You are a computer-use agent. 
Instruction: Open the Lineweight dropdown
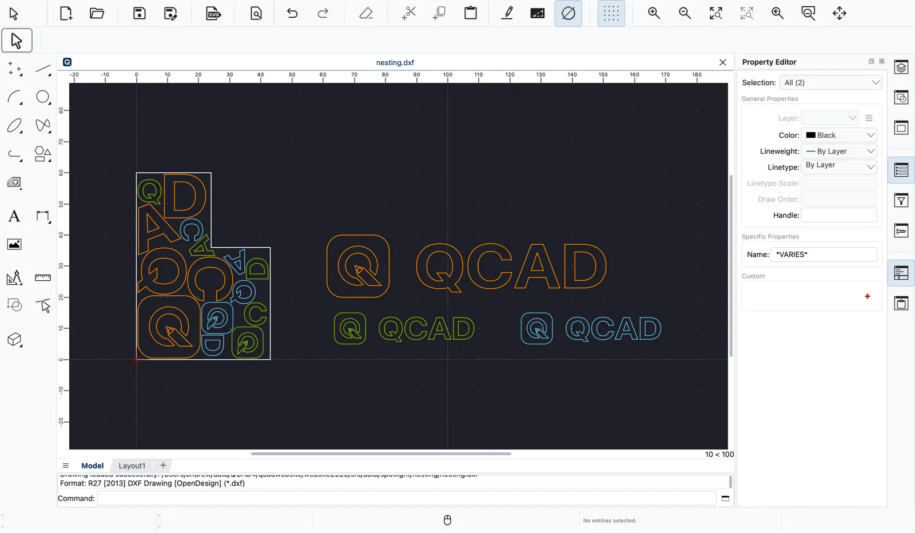click(839, 151)
